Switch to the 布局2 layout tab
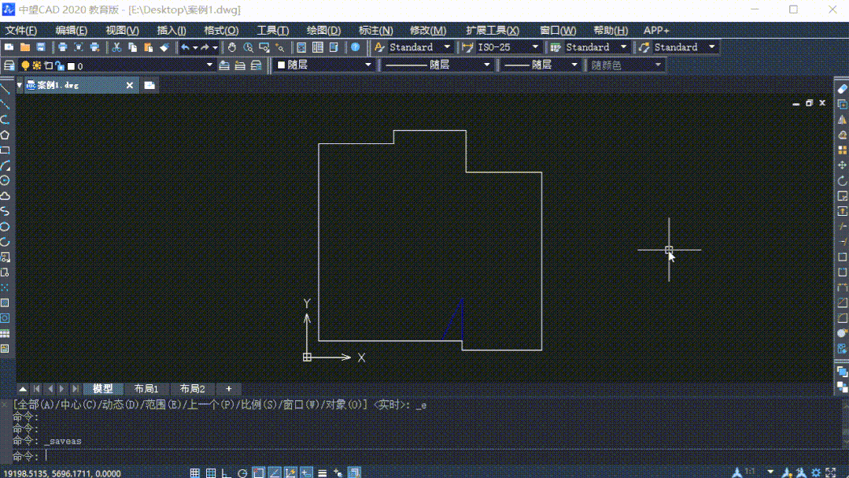 (x=192, y=389)
